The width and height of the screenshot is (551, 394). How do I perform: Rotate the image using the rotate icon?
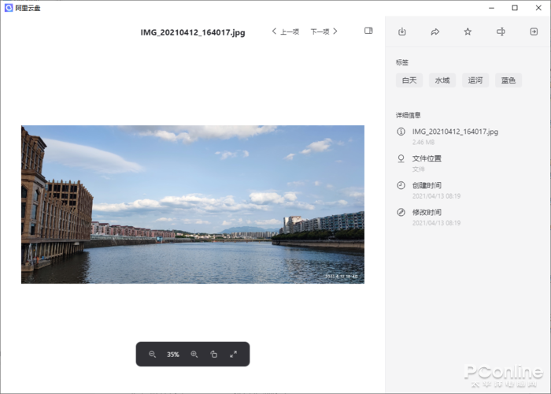tap(213, 355)
